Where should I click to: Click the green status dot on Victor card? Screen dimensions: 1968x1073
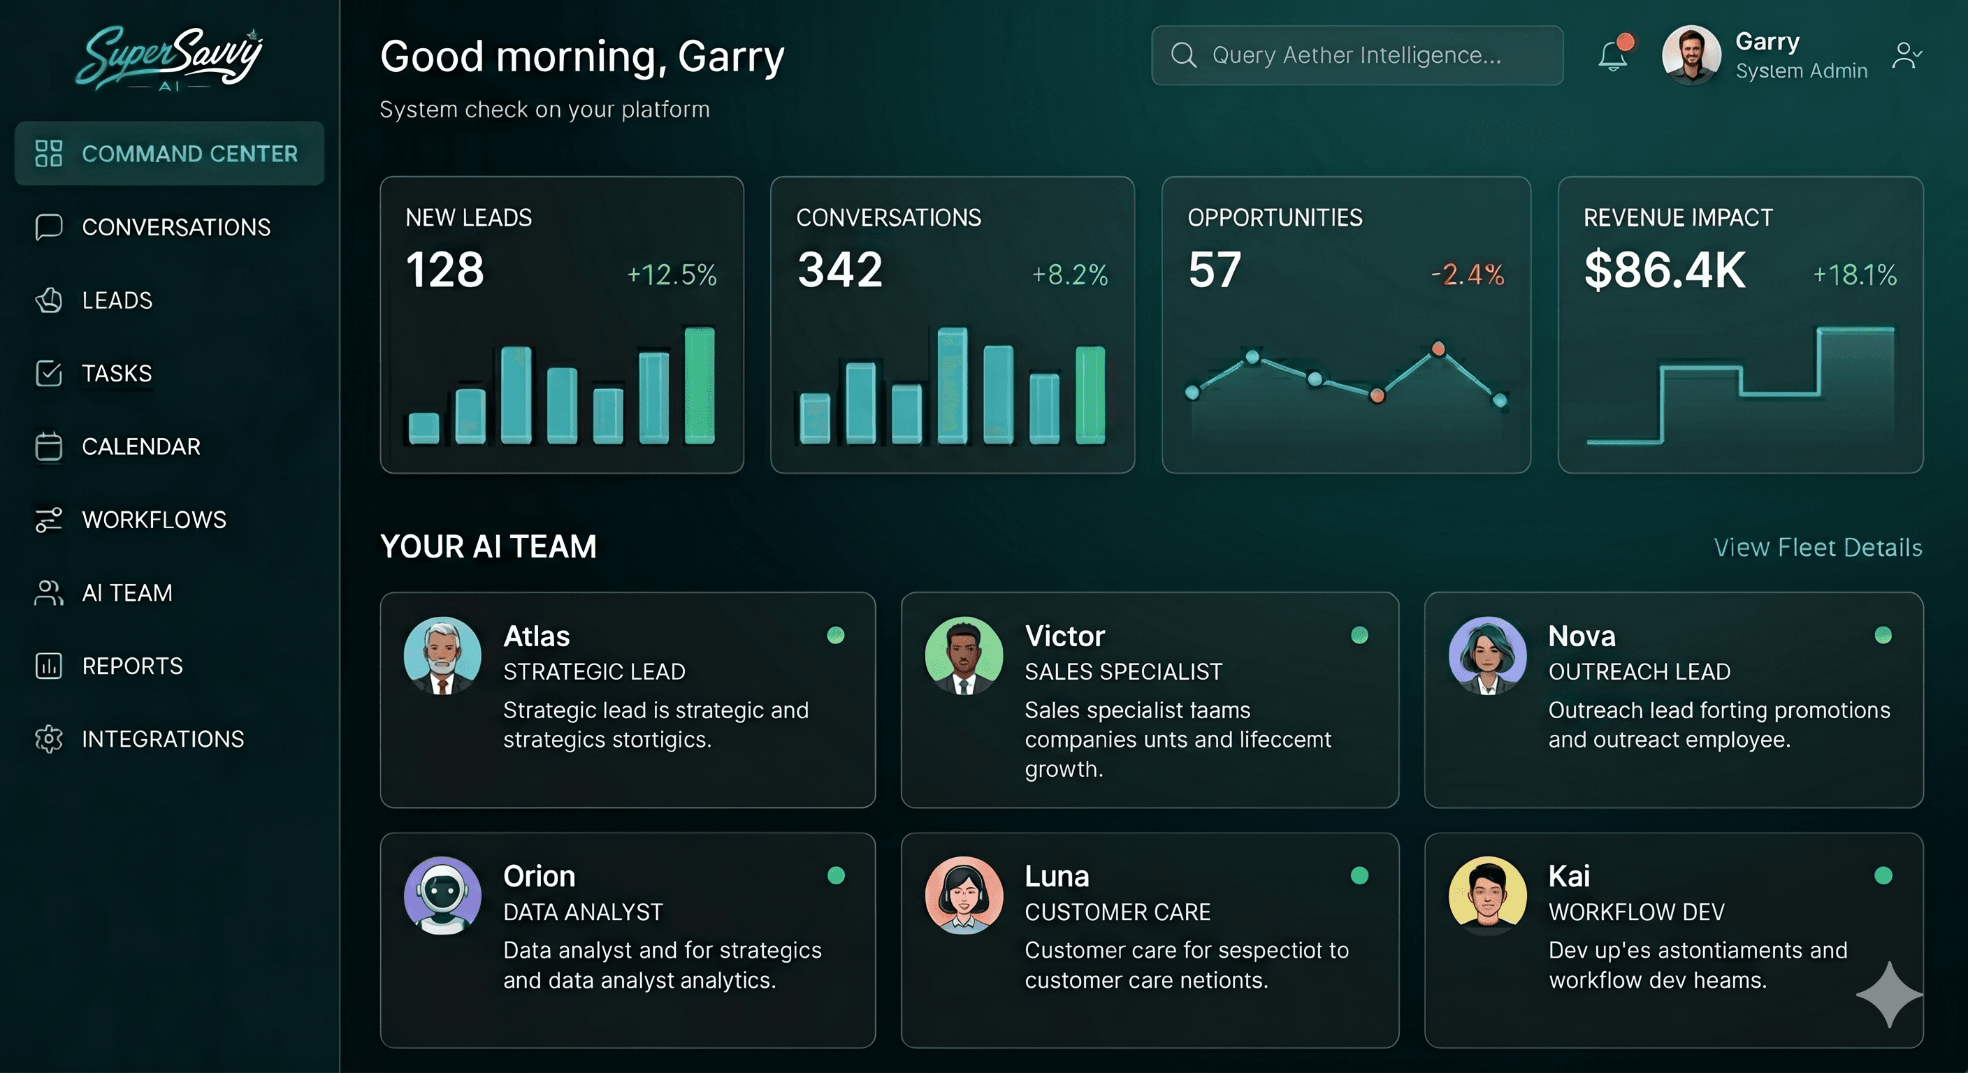tap(1359, 634)
